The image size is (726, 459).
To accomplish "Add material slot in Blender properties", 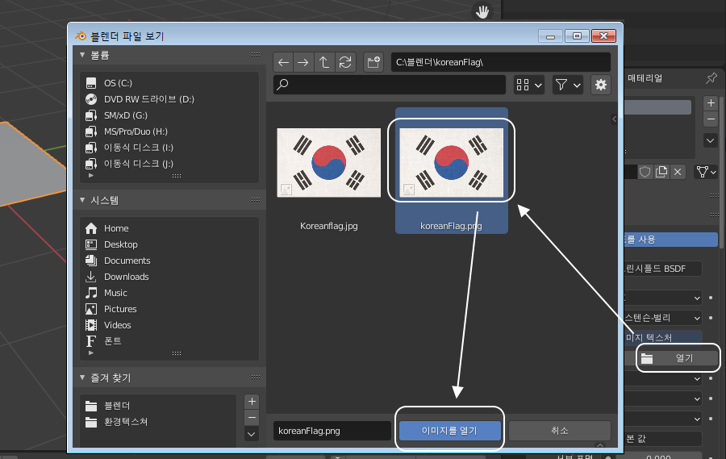I will click(711, 102).
